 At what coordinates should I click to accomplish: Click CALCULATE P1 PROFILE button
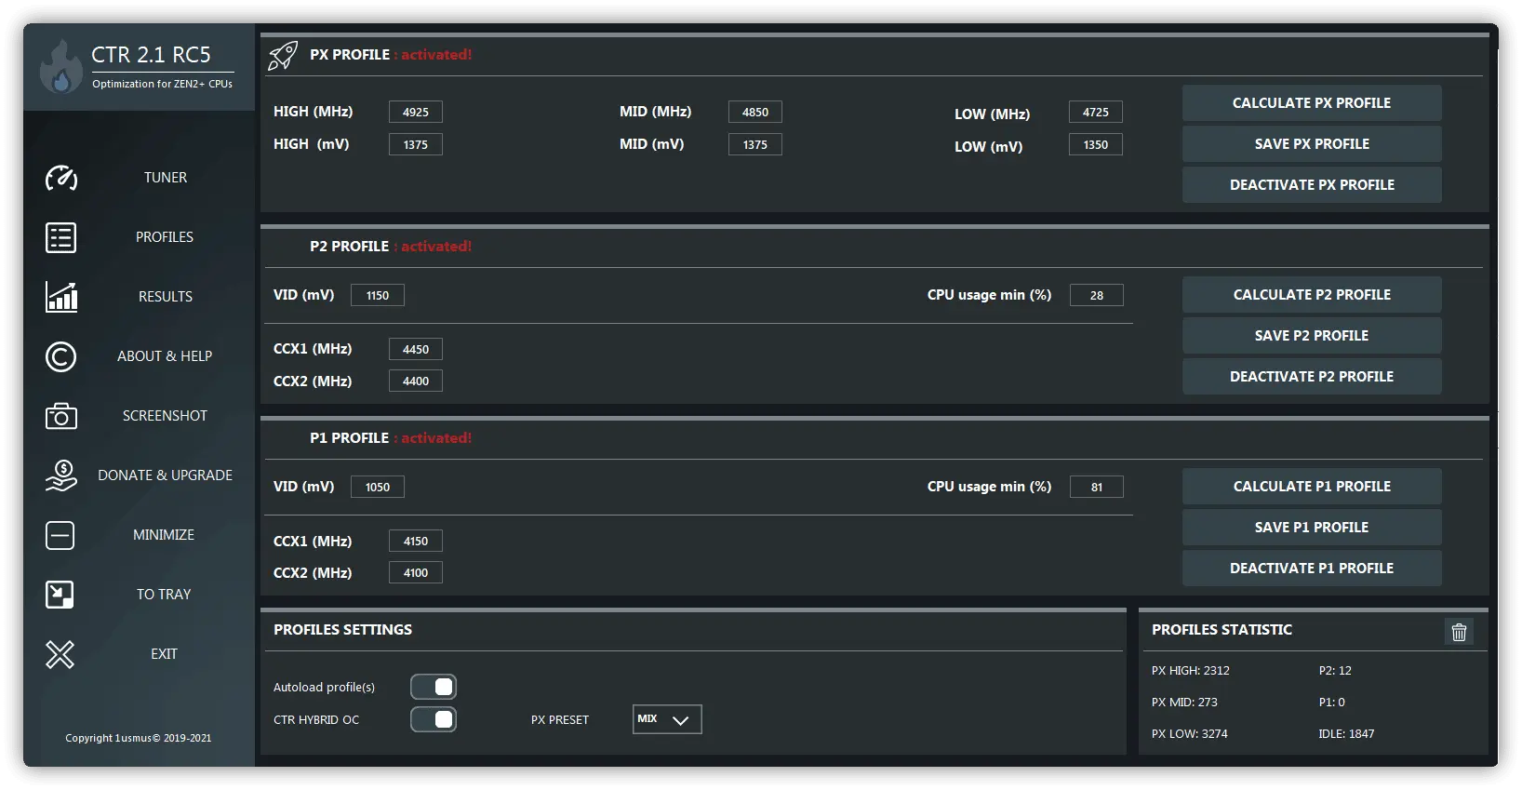[1312, 487]
